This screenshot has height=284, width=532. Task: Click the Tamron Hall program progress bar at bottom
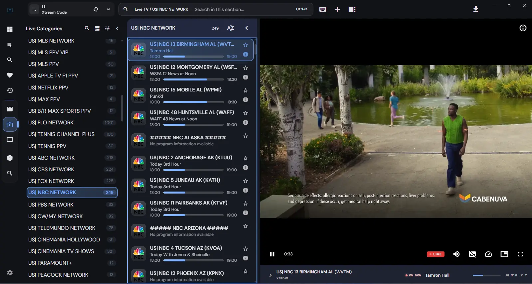pyautogui.click(x=486, y=275)
